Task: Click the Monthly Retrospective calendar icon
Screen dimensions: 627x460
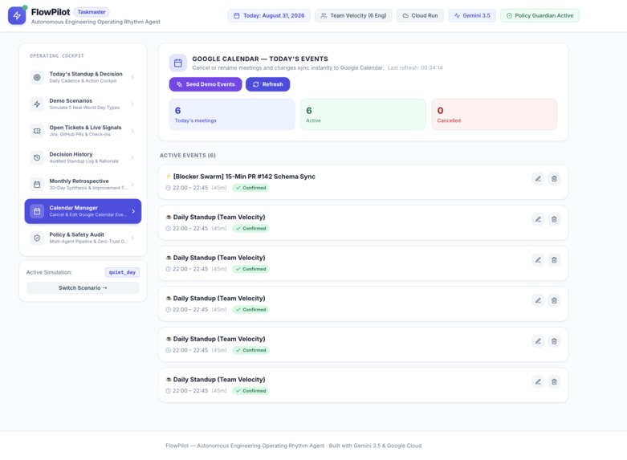Action: click(x=37, y=185)
